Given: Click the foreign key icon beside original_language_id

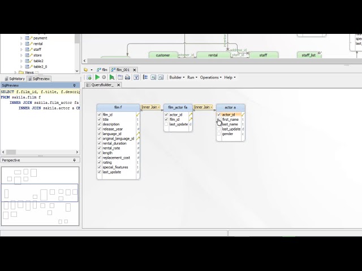Looking at the screenshot, I should [x=138, y=138].
